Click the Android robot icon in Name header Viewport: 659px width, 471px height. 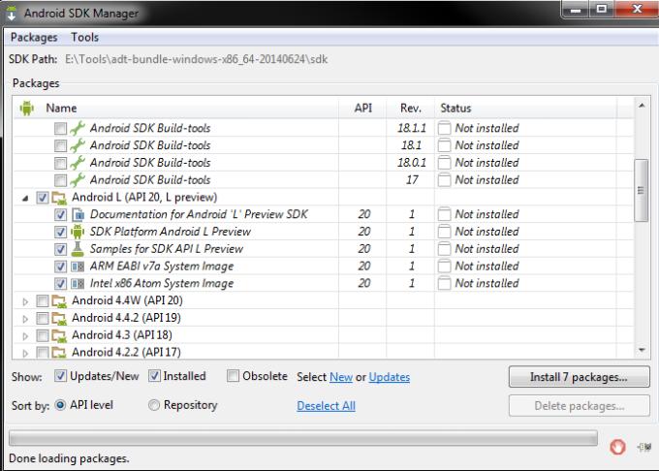click(x=26, y=108)
